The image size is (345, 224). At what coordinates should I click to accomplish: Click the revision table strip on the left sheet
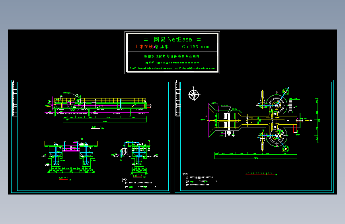(x=15, y=98)
